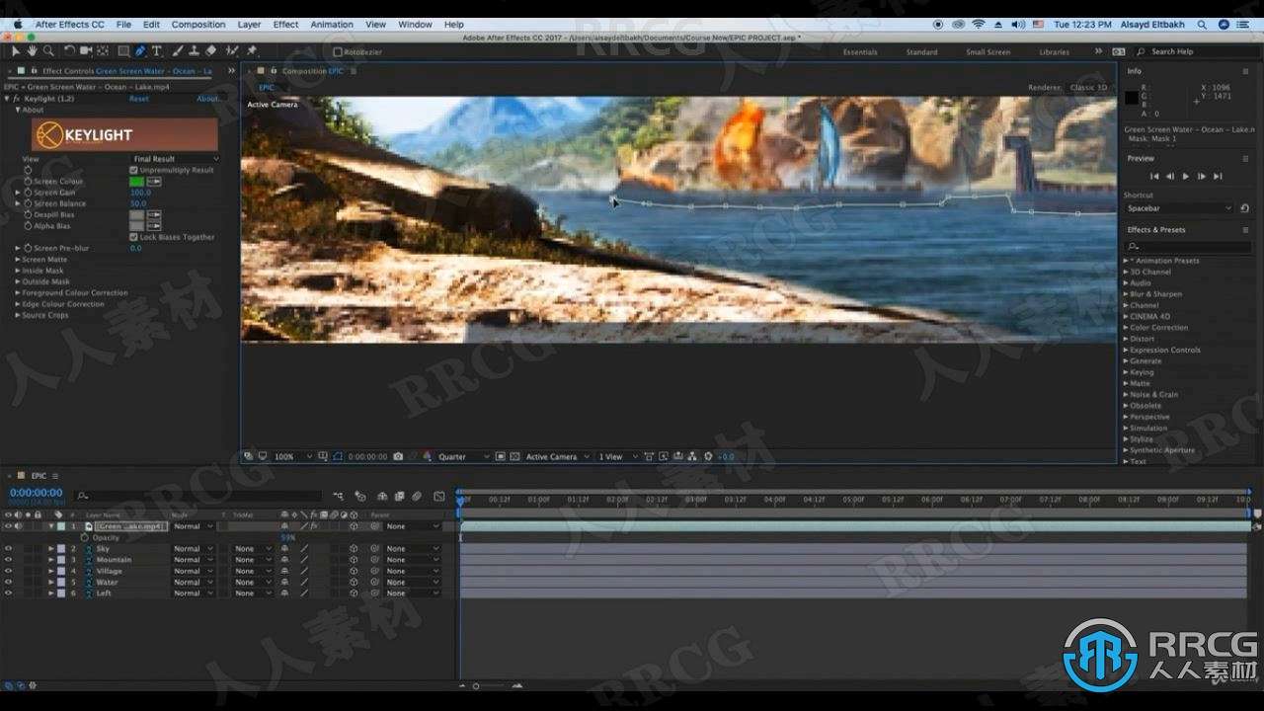The width and height of the screenshot is (1264, 711).
Task: Open the Spacebar shortcut dropdown
Action: click(1179, 208)
